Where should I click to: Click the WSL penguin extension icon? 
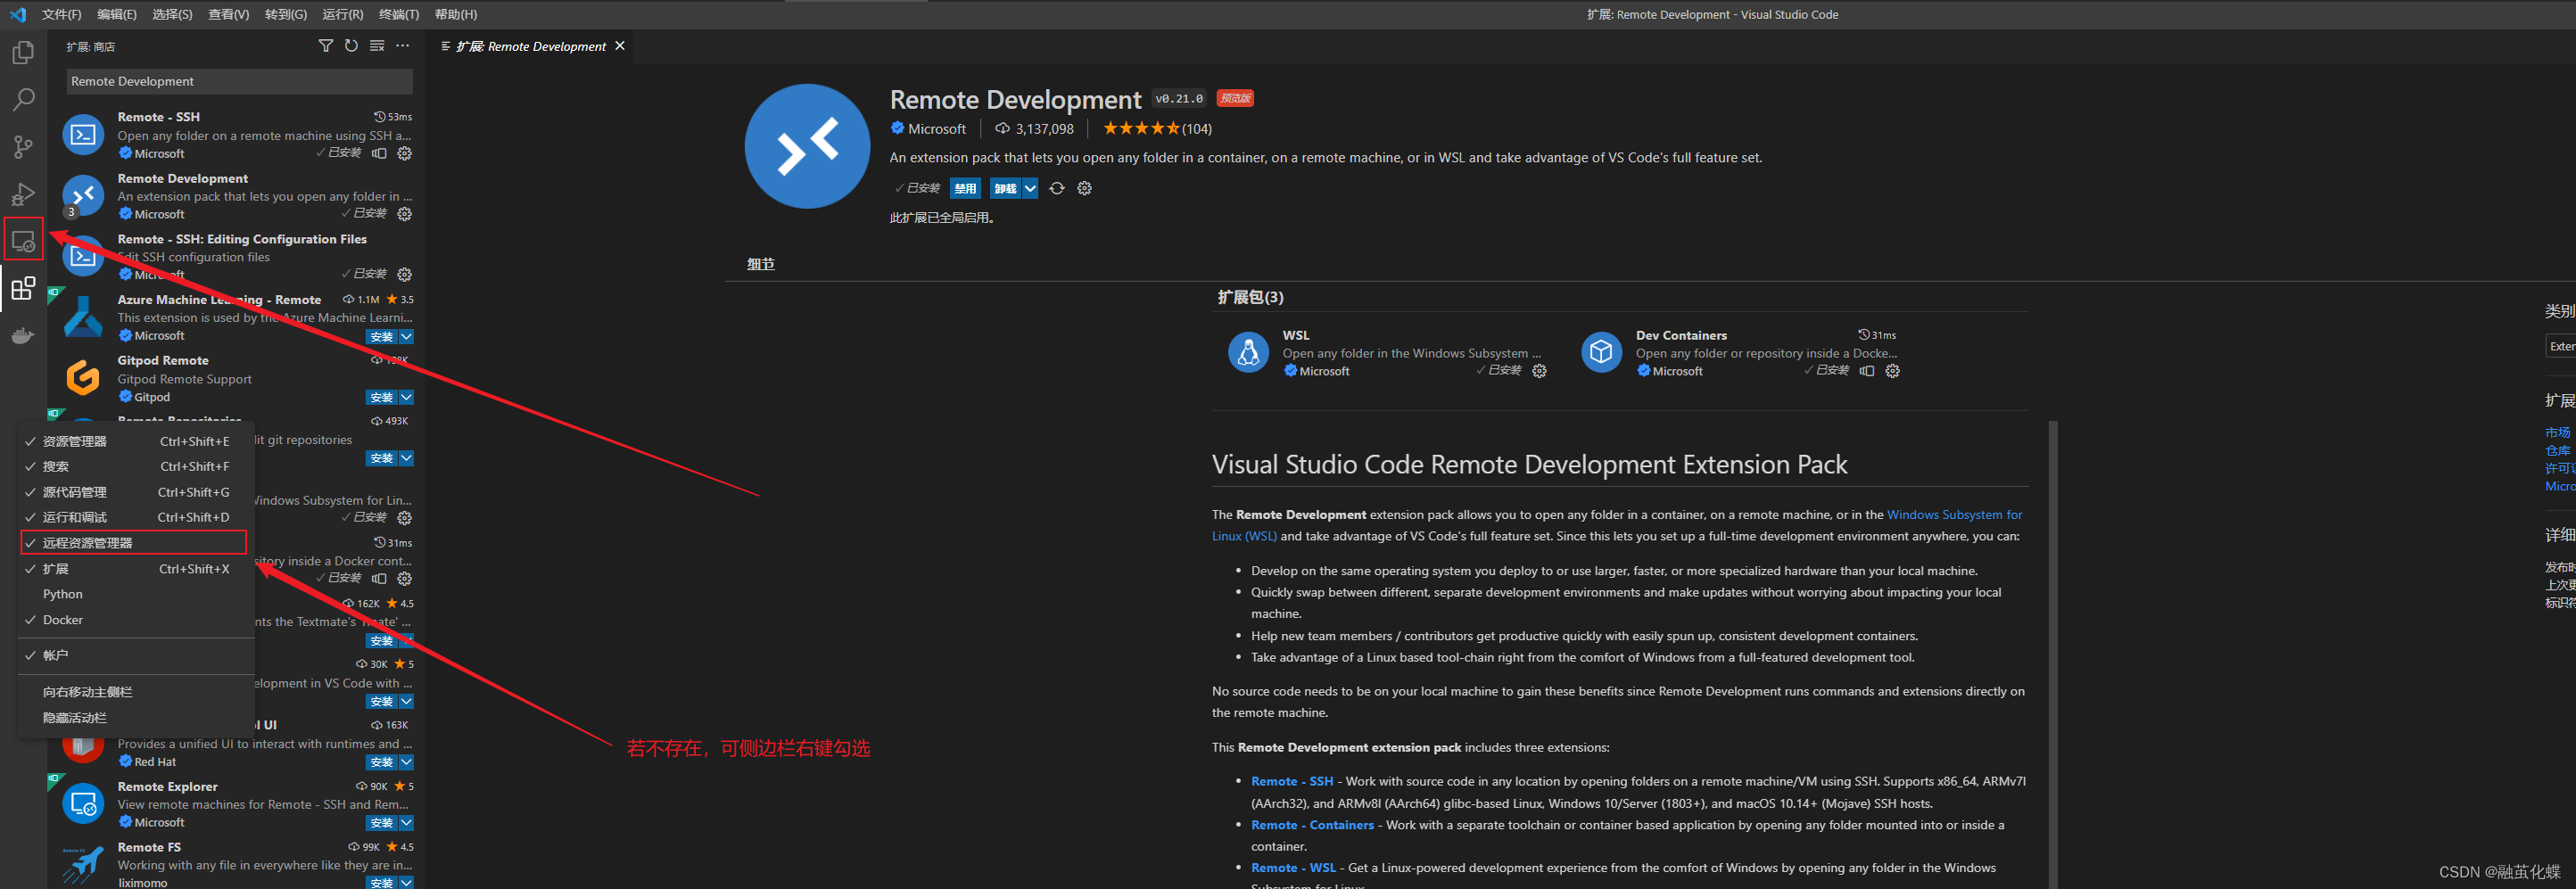pos(1248,352)
